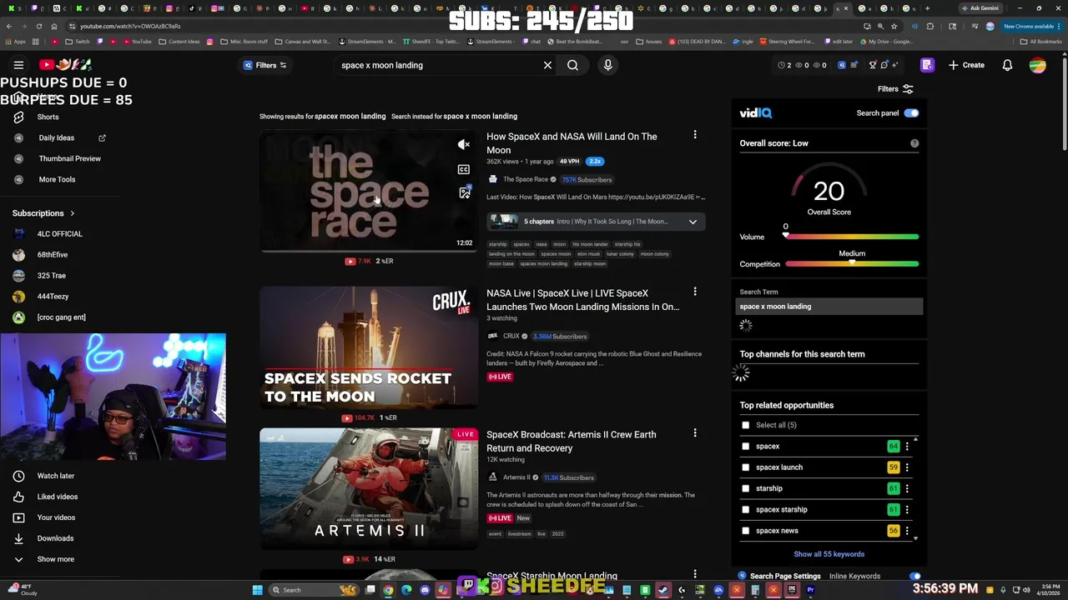Open the Artemis II thumbnail
1068x600 pixels.
(369, 489)
